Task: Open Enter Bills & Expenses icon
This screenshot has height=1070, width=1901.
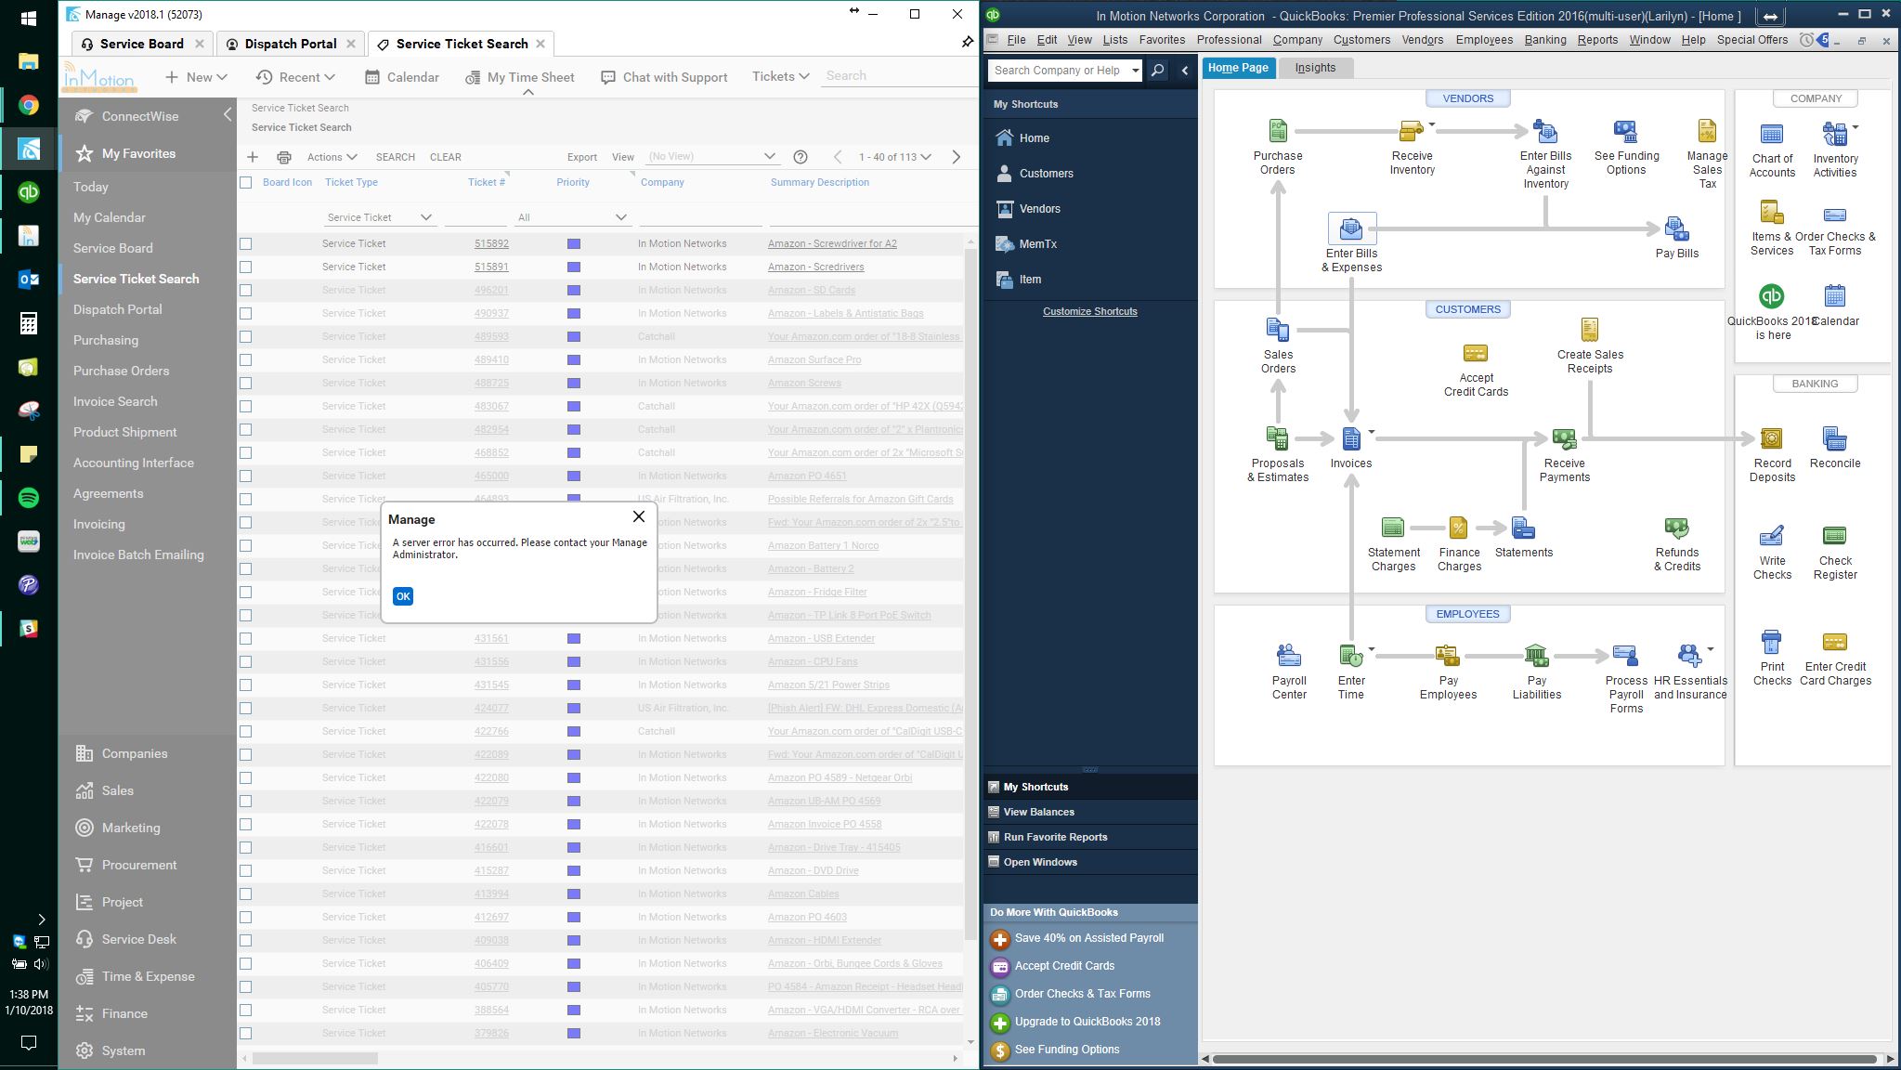Action: click(x=1351, y=228)
